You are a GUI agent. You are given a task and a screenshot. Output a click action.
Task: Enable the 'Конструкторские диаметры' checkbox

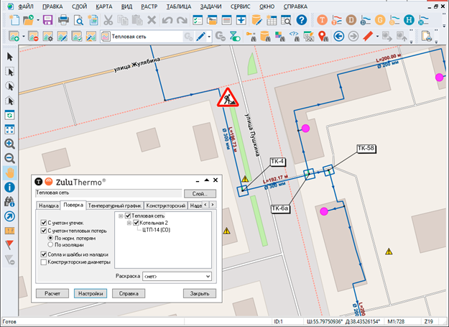(x=45, y=262)
